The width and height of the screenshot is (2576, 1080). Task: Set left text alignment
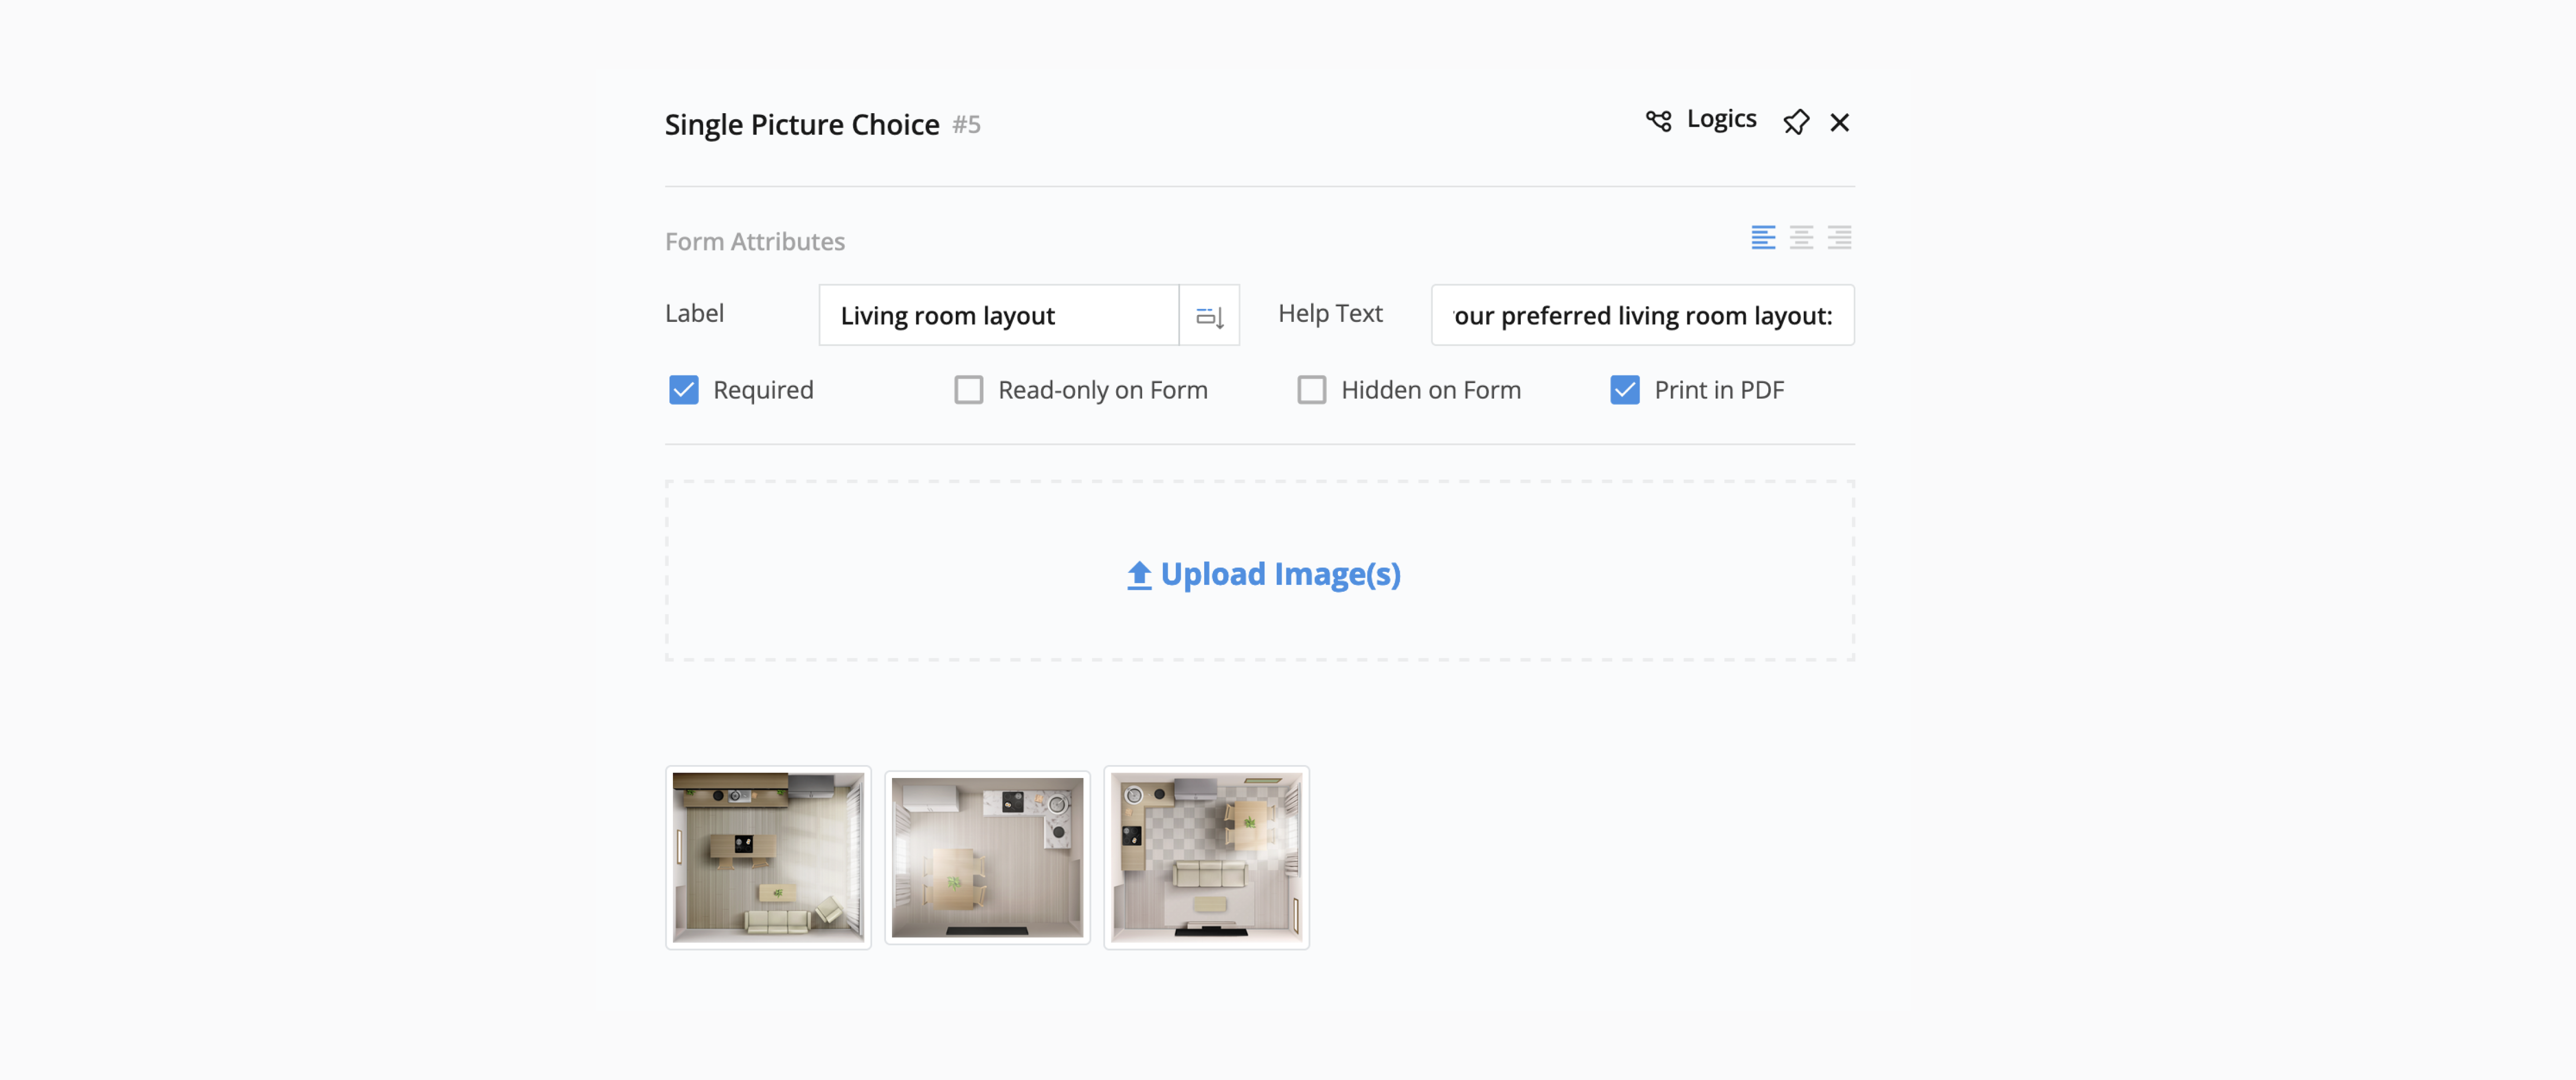click(x=1763, y=237)
